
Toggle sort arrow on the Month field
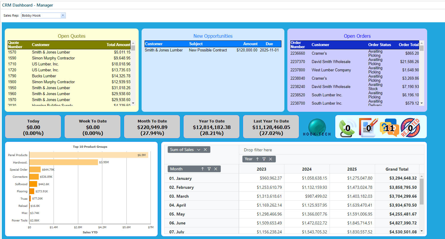coord(203,169)
